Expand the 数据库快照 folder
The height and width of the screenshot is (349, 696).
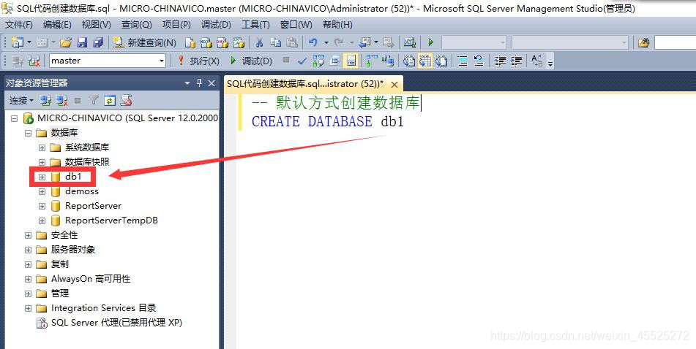pyautogui.click(x=42, y=162)
